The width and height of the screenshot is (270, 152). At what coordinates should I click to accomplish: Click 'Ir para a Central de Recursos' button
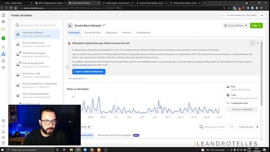click(x=89, y=71)
